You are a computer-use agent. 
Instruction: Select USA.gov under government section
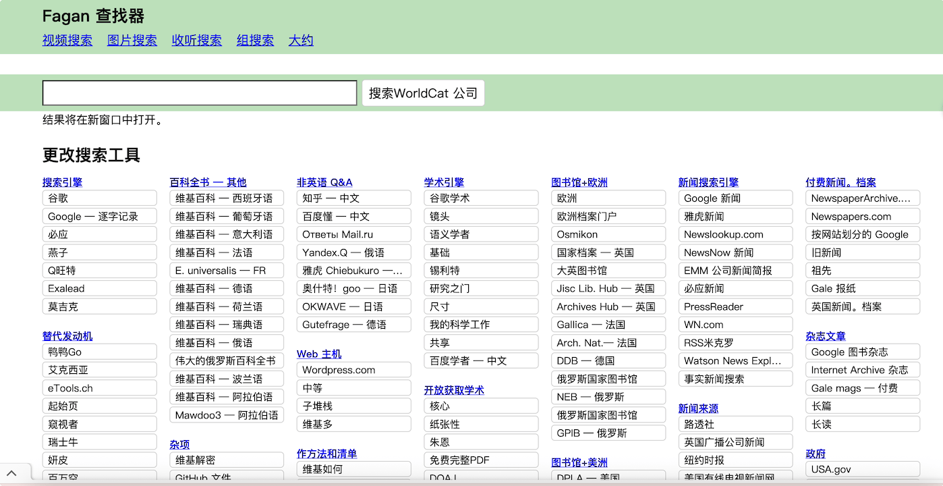pyautogui.click(x=862, y=469)
